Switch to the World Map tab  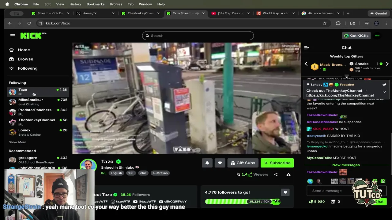coord(276,13)
